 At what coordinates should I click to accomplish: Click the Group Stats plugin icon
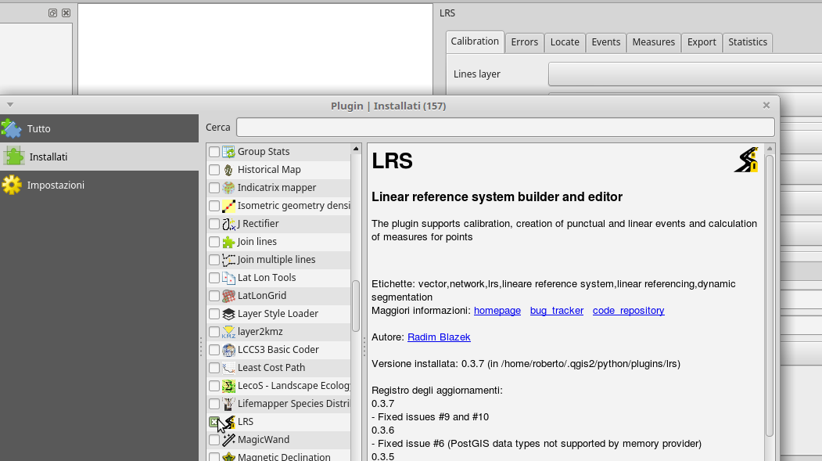228,152
